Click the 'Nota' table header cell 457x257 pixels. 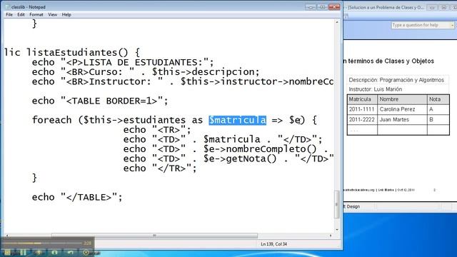[x=438, y=99]
